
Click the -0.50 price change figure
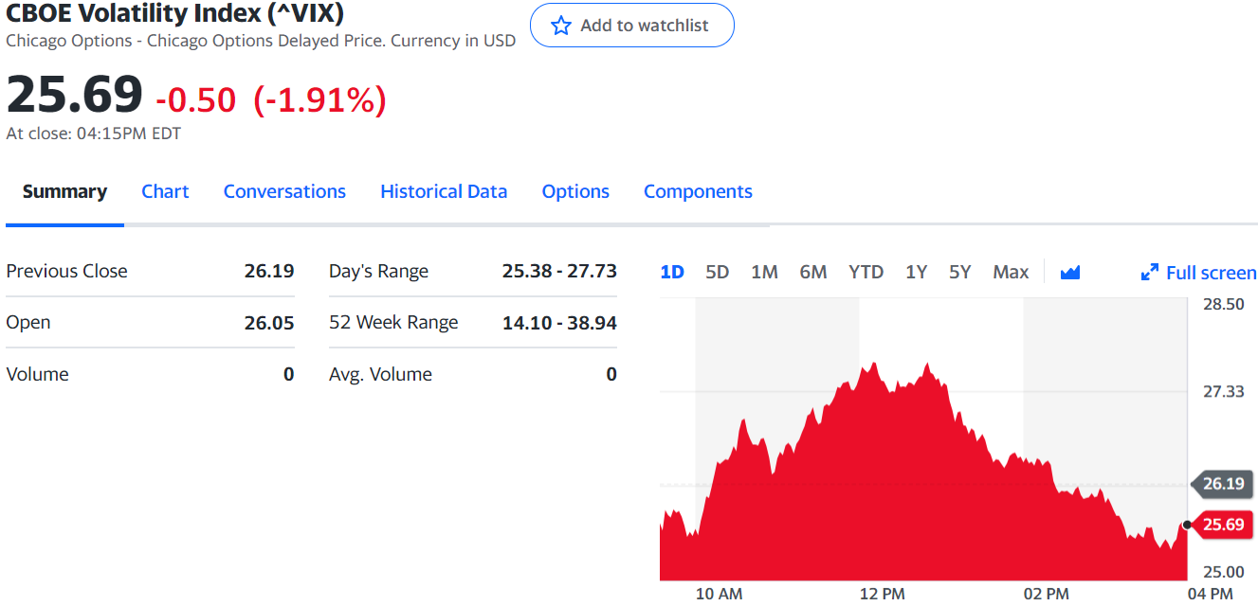coord(195,100)
